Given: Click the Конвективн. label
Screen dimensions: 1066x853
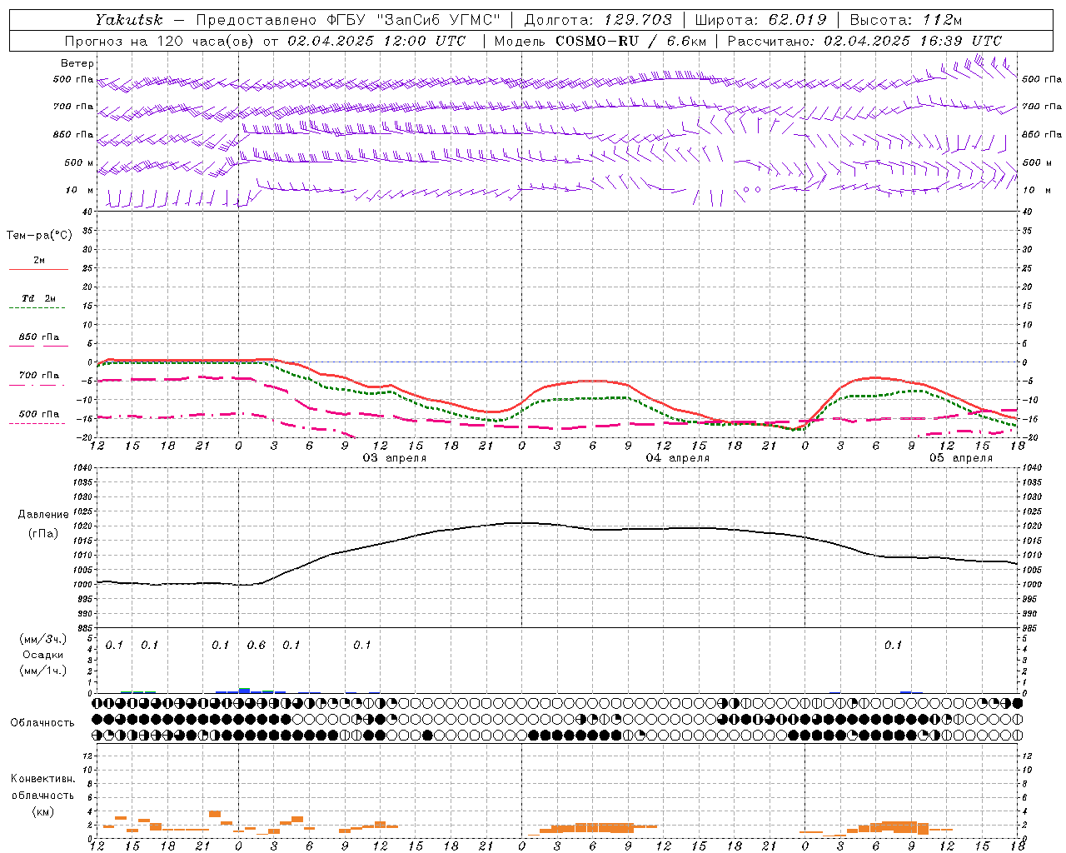Looking at the screenshot, I should (42, 779).
